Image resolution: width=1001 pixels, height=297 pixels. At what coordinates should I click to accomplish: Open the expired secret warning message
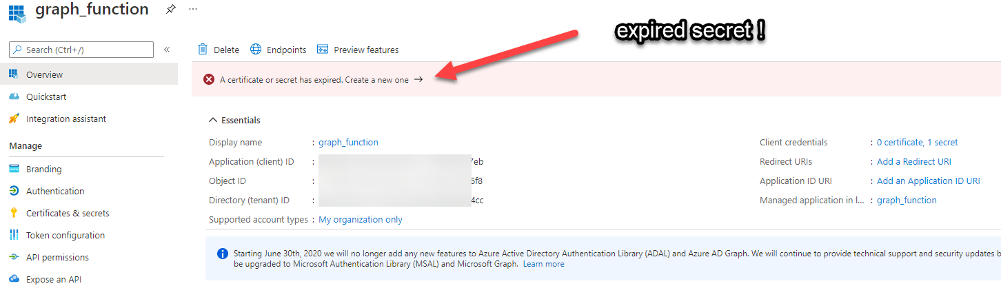(314, 80)
